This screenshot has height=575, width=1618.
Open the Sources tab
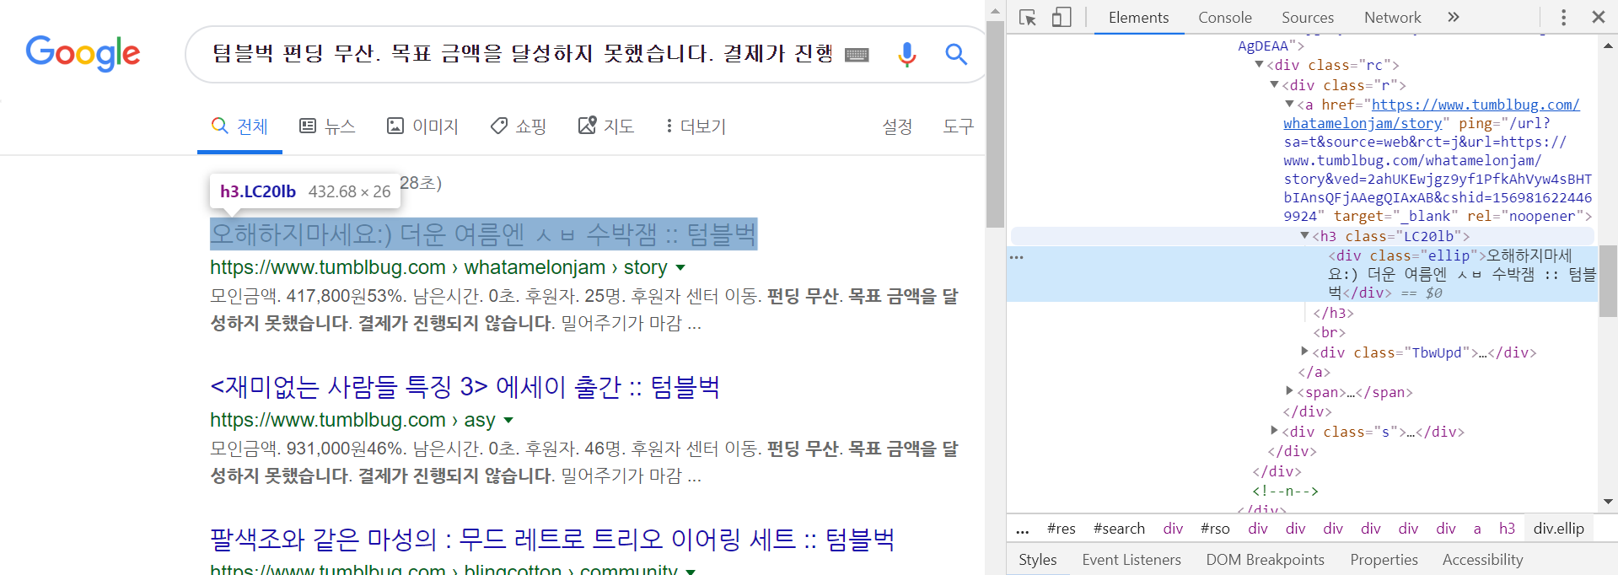click(1307, 18)
